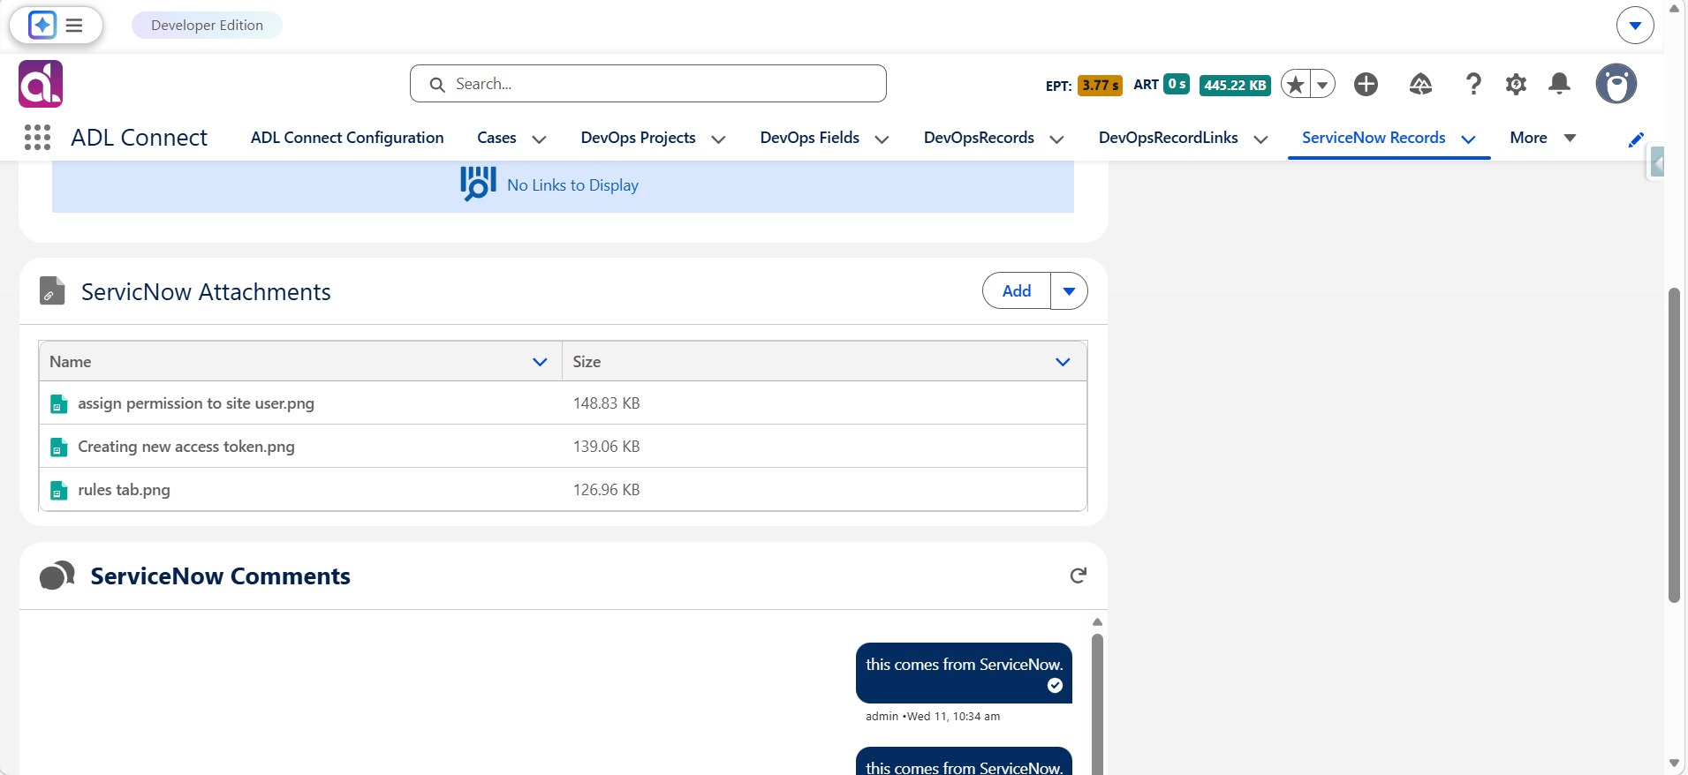Open the Add button dropdown arrow
The height and width of the screenshot is (775, 1688).
pos(1069,291)
